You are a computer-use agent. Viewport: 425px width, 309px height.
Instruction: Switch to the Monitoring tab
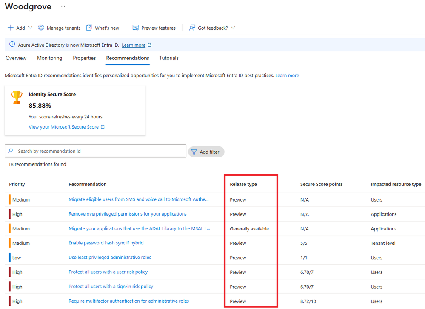[x=49, y=58]
